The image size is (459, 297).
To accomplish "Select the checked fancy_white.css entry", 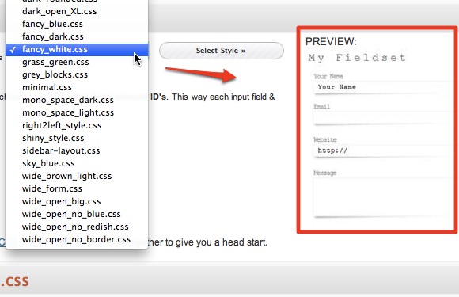I will (77, 49).
